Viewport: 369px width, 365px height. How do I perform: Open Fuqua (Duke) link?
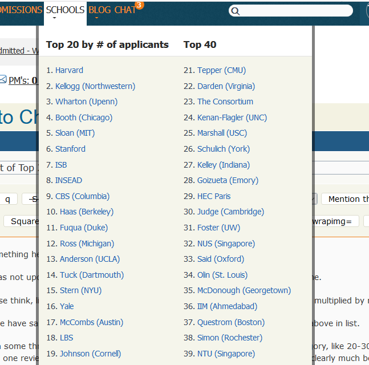[84, 228]
